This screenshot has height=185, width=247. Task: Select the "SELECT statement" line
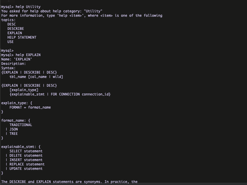26,151
